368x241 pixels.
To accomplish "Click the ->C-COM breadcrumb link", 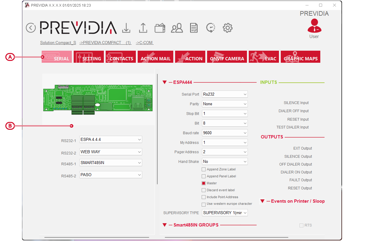I will 145,43.
